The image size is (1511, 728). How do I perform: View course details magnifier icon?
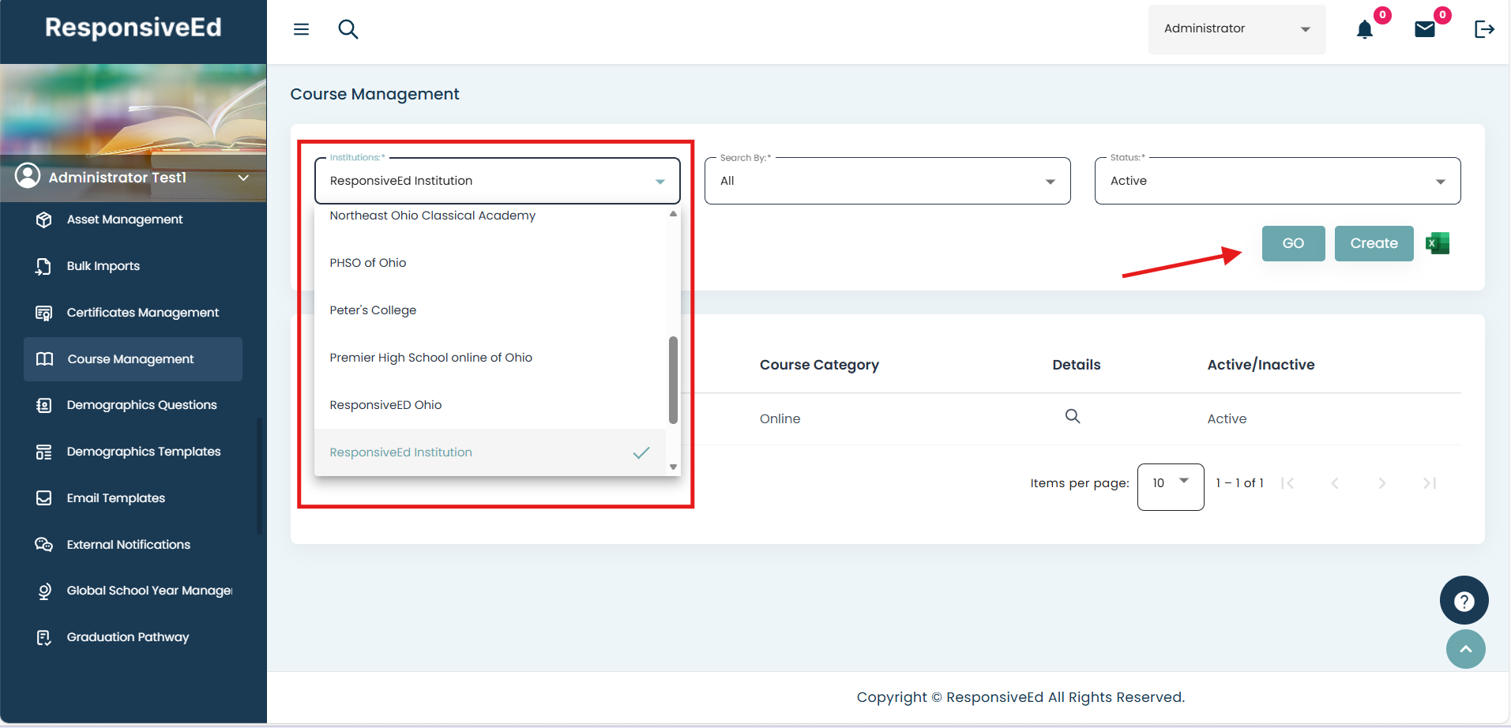click(1072, 416)
